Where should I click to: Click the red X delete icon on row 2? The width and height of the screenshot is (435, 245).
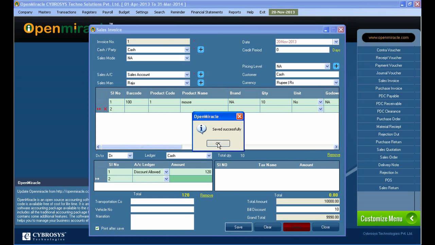tap(105, 109)
